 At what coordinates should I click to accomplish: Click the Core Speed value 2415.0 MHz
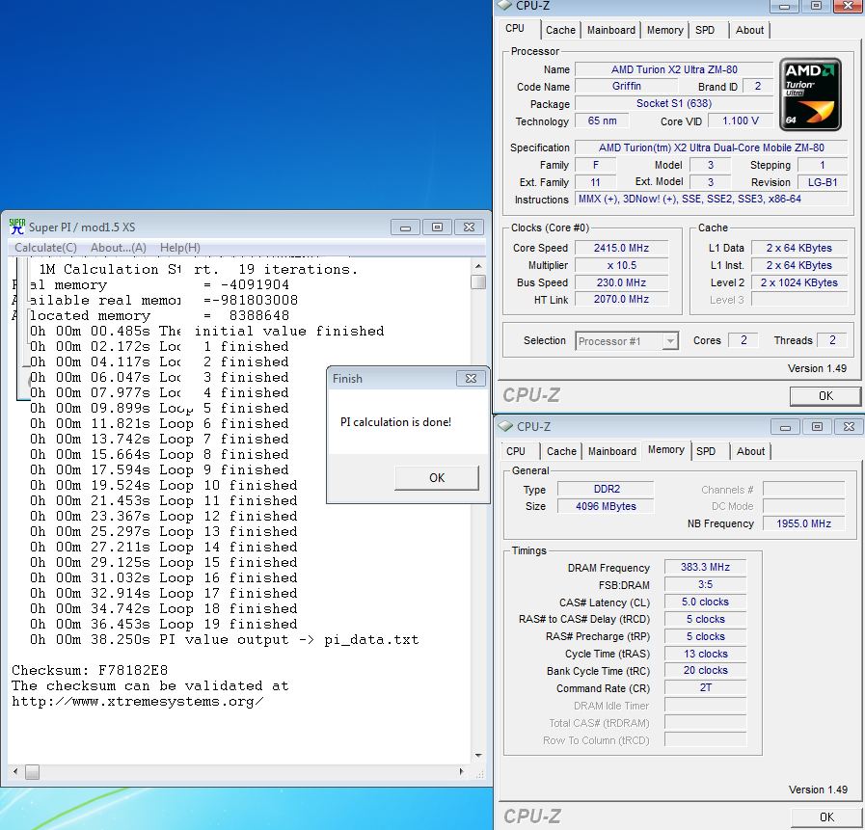pyautogui.click(x=621, y=248)
